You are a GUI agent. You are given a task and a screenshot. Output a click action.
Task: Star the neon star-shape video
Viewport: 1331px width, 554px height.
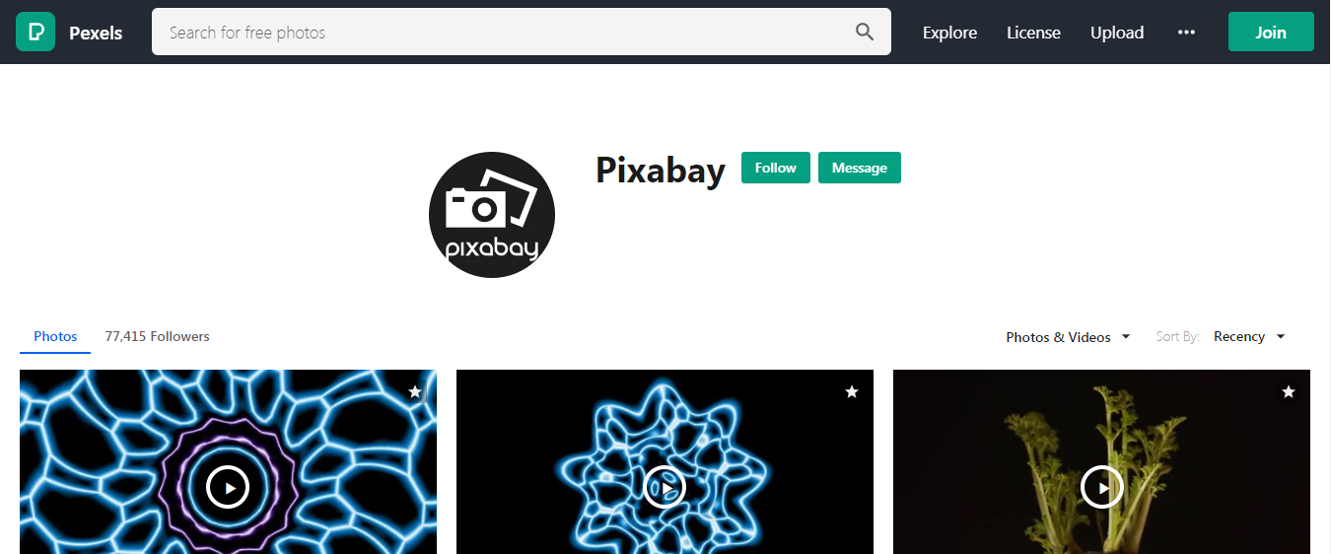point(852,392)
